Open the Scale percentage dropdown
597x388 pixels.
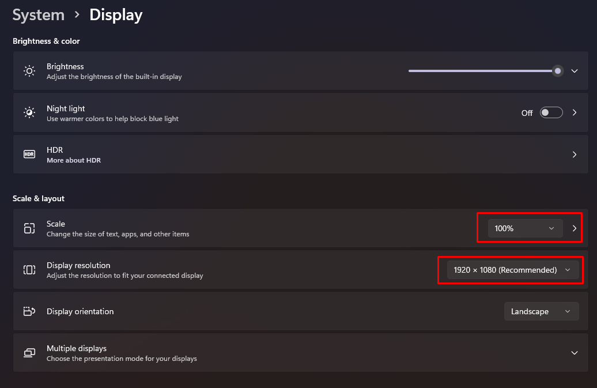[x=524, y=228]
